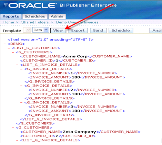Click the Demo Overdue Invoices breadcrumb

77,22
